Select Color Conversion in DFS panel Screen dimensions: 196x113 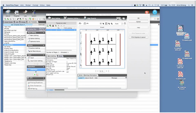36,86
